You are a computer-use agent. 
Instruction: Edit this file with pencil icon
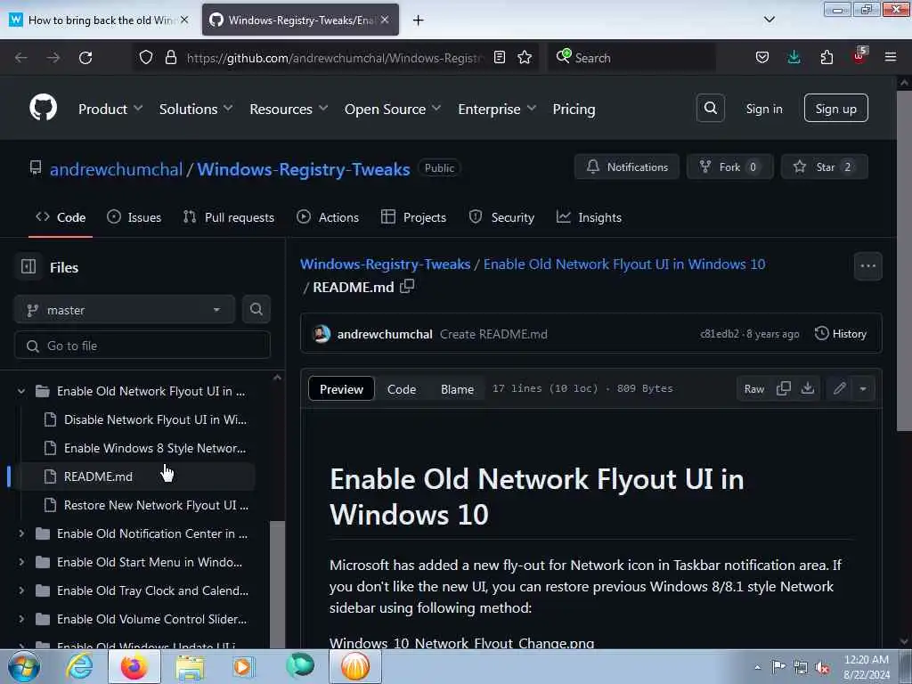[839, 388]
